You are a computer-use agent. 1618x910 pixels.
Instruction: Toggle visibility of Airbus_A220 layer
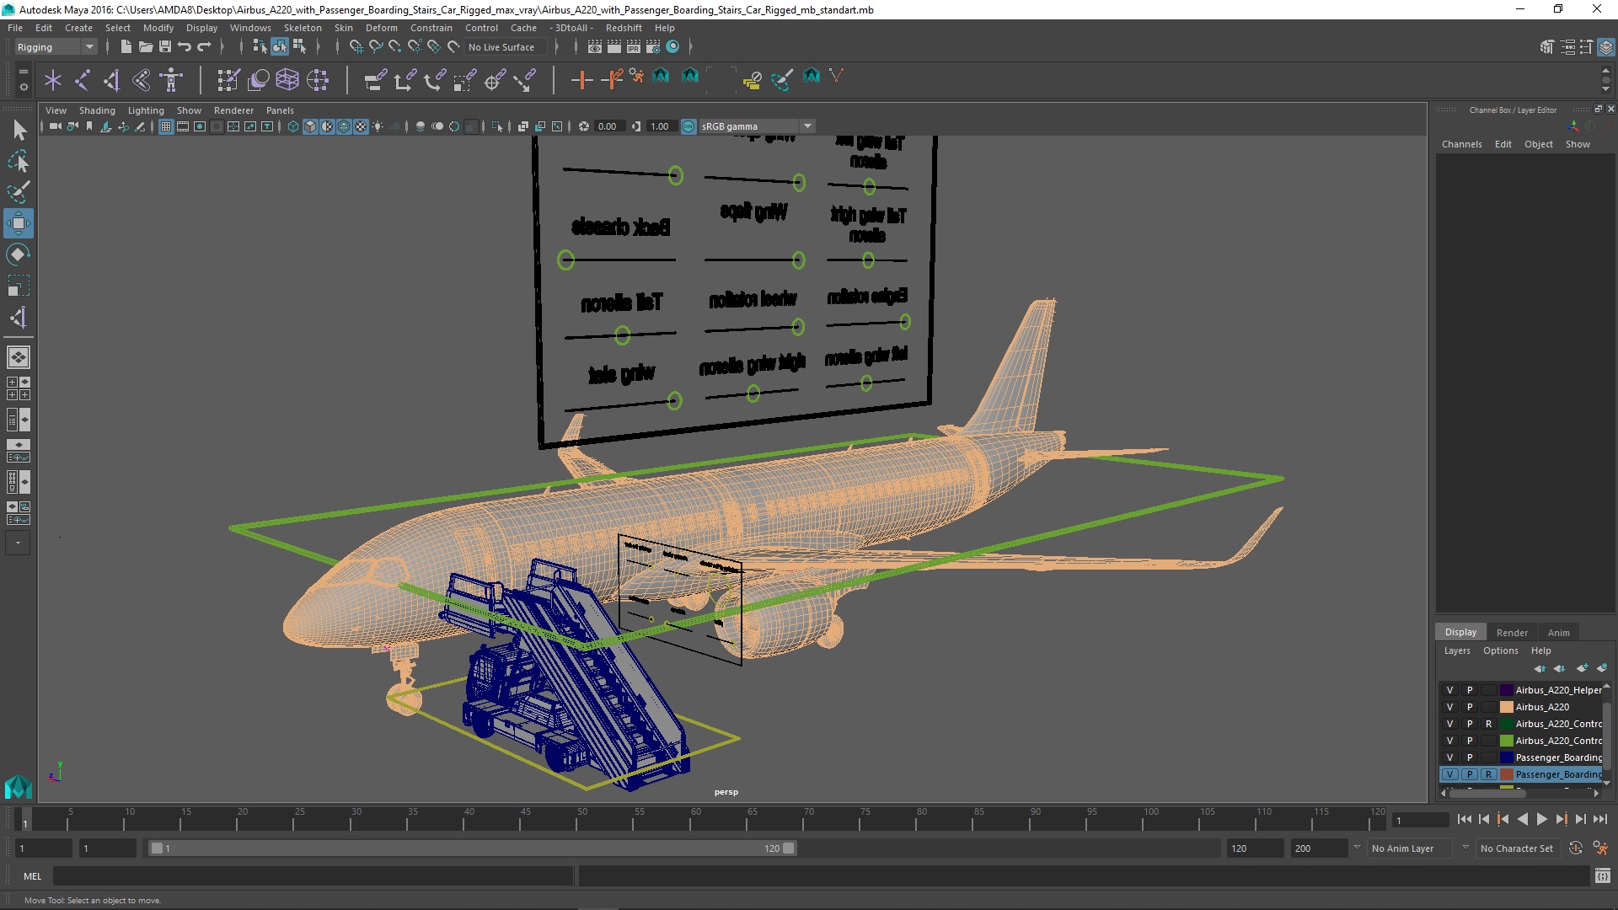tap(1450, 707)
